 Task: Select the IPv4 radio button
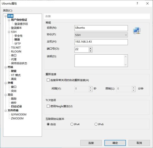coord(72,124)
